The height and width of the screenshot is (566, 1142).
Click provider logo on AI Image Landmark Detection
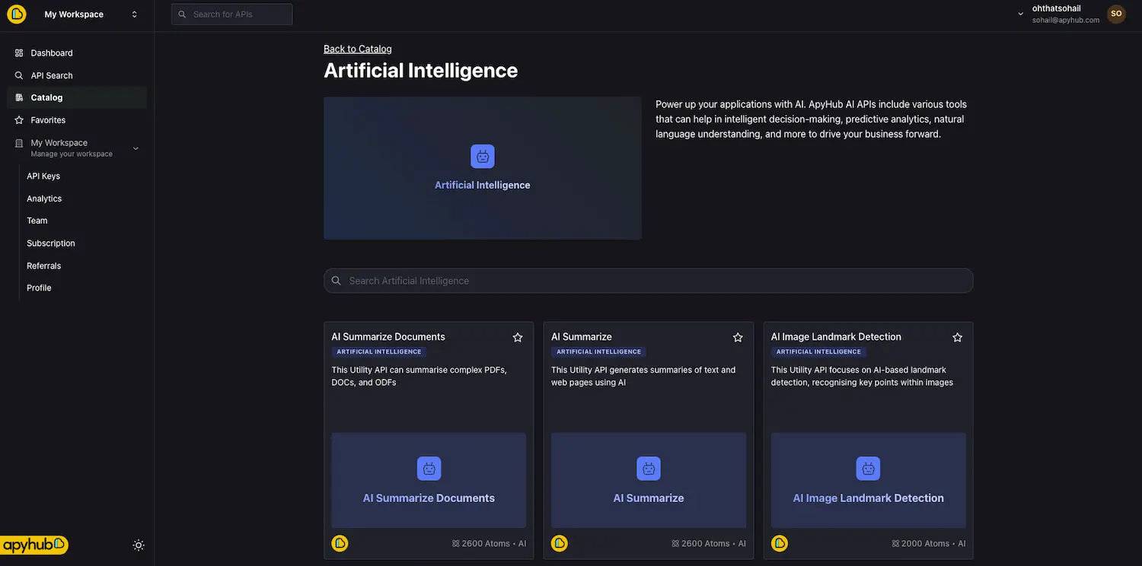(x=780, y=543)
